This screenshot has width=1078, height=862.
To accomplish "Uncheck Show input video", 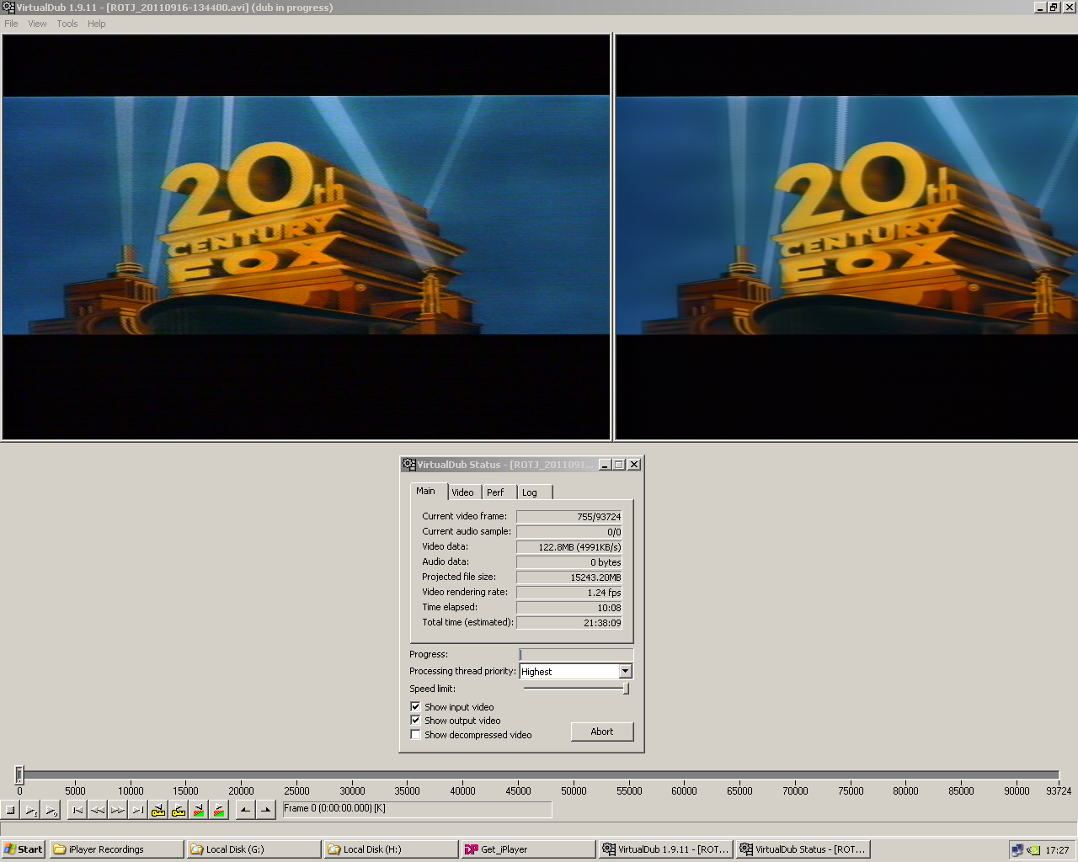I will pyautogui.click(x=415, y=707).
